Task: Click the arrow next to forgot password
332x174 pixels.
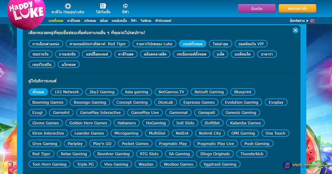Action: (x=307, y=21)
